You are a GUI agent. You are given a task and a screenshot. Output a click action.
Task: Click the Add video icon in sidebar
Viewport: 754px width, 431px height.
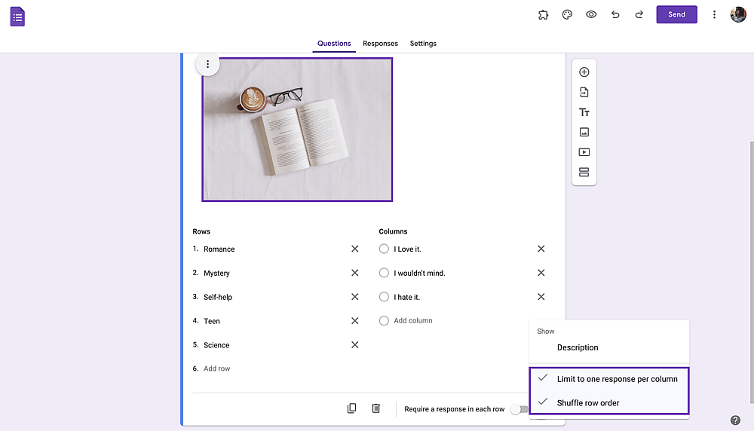pos(584,152)
